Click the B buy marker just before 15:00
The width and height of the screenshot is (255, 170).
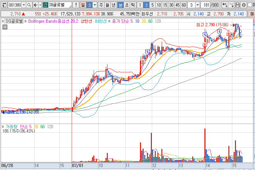229,34
